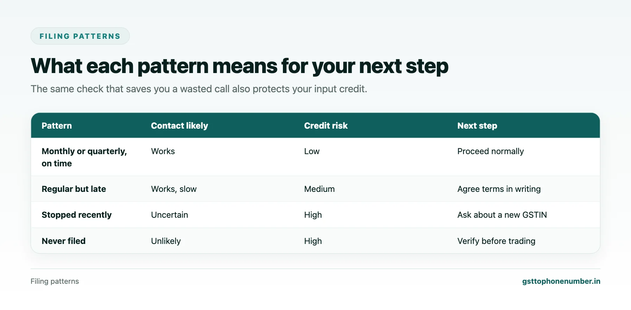Click the FILING PATTERNS badge

80,36
